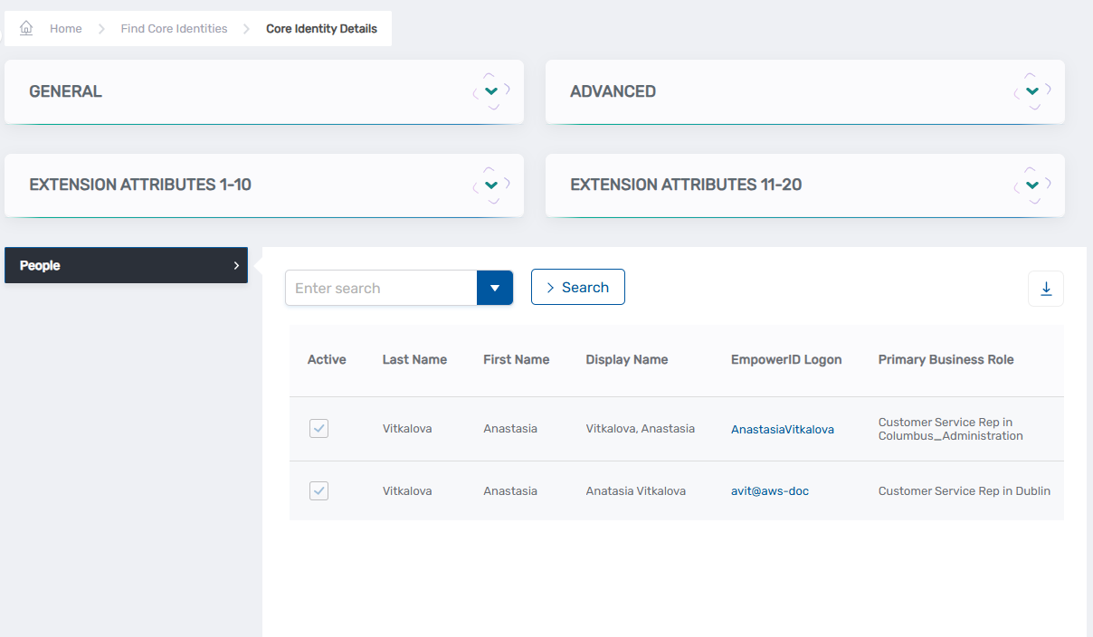The image size is (1093, 637).
Task: Open the avit@aws-doc logon link
Action: [x=769, y=490]
